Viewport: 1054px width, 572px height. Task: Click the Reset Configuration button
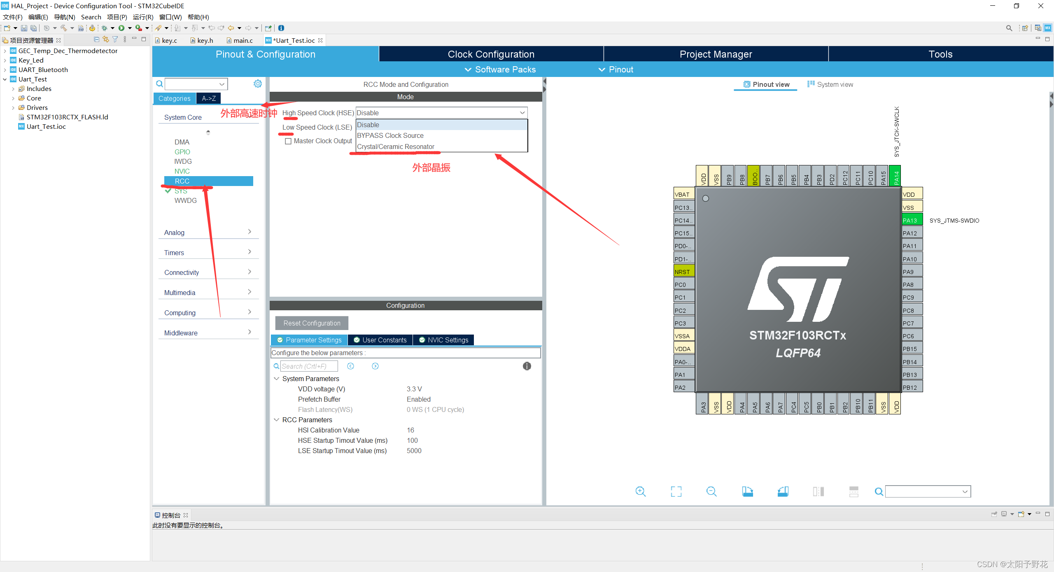311,323
